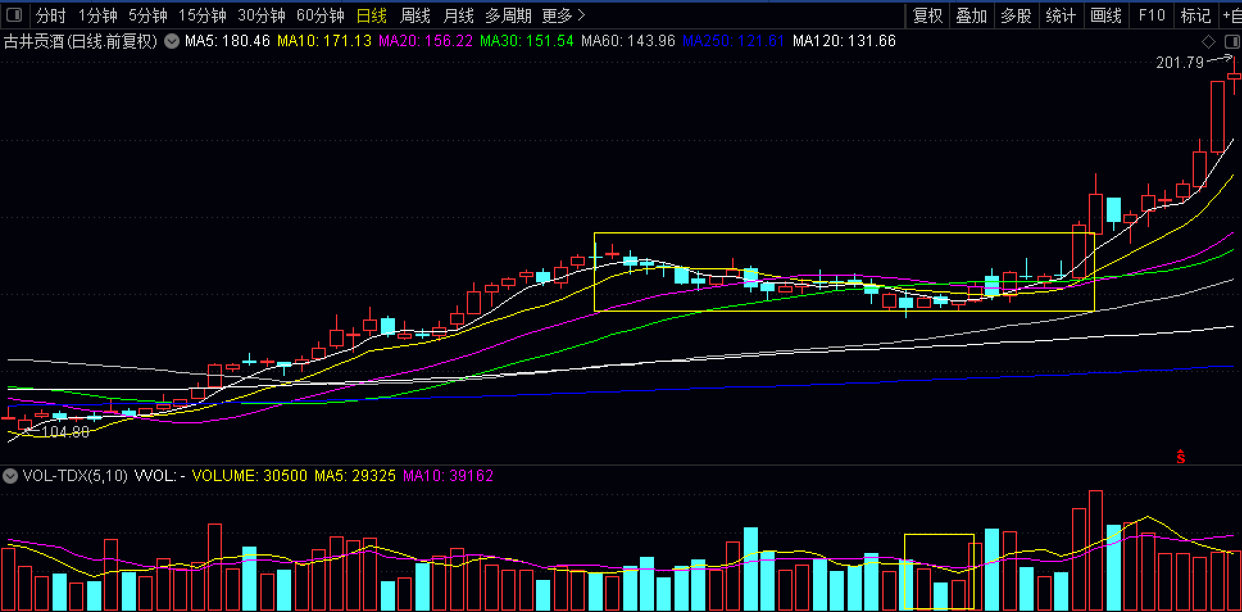Screen dimensions: 1242x612
Task: Click the 标记 mark button
Action: [x=1196, y=15]
